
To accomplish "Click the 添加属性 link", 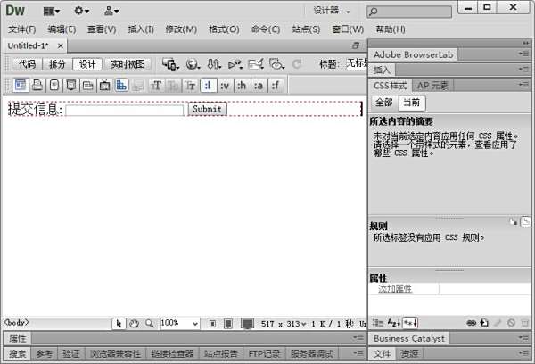I will (x=395, y=288).
